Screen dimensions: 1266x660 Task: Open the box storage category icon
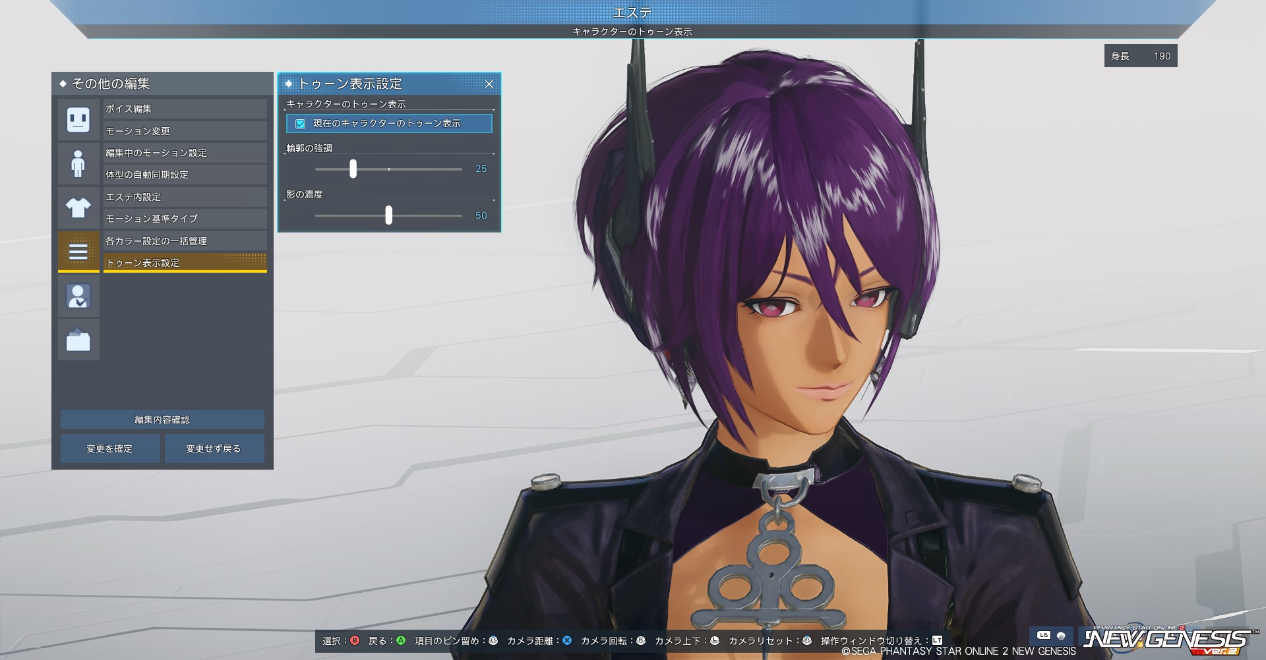coord(78,340)
